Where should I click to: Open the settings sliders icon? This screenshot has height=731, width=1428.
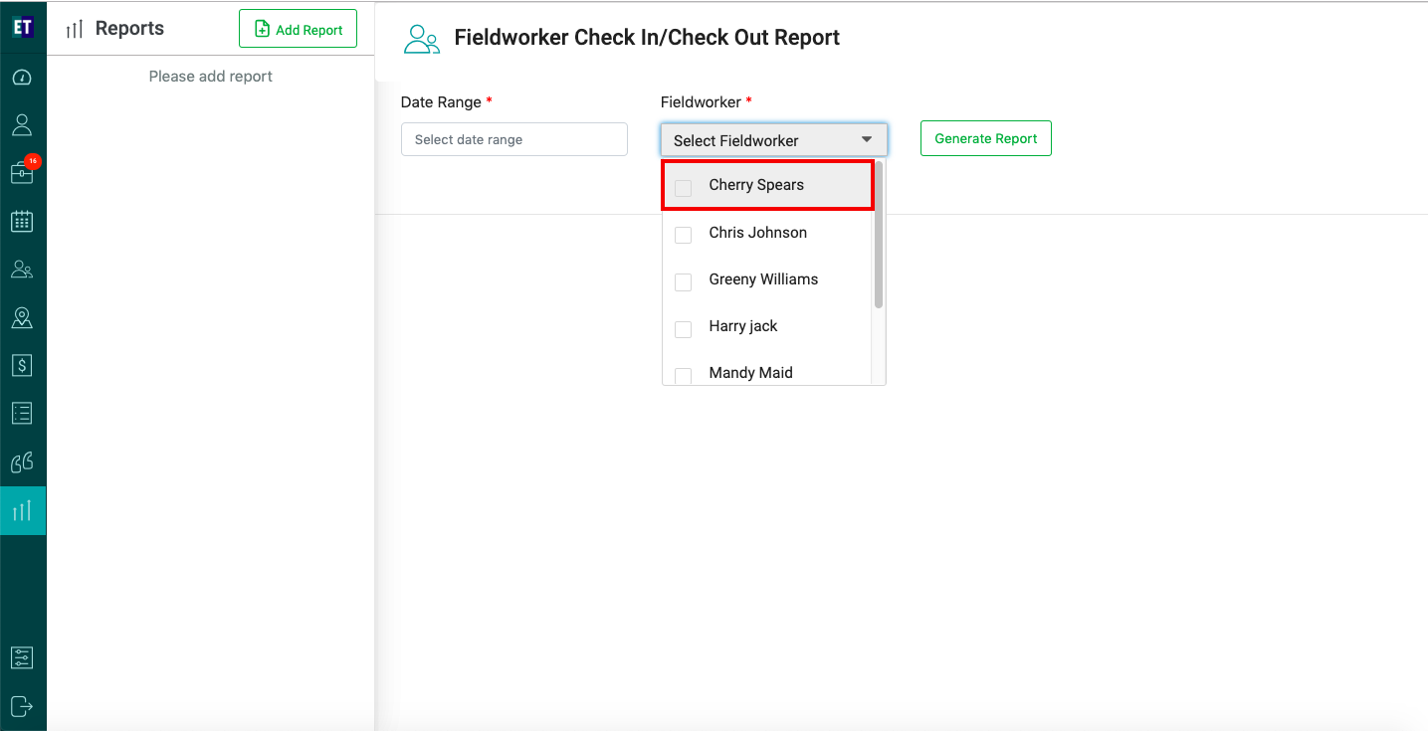22,658
